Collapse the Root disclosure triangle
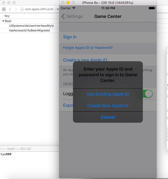 [3, 21]
